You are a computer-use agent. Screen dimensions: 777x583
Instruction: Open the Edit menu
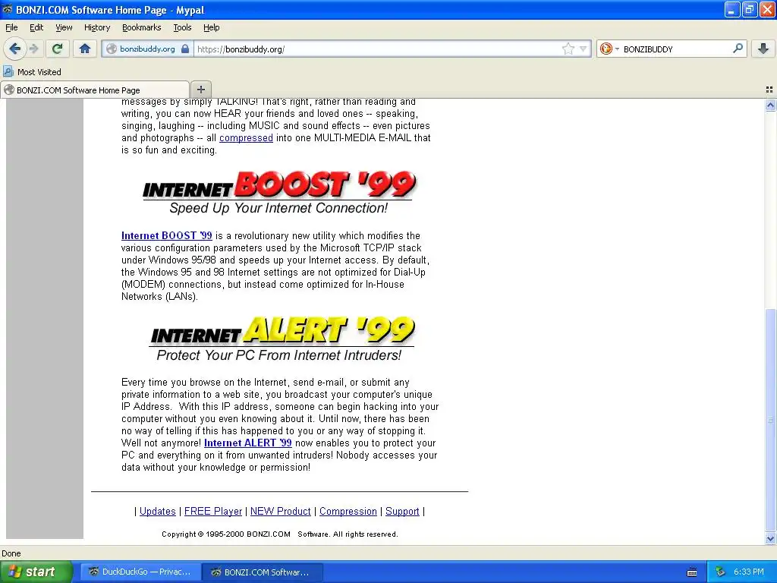pos(36,27)
